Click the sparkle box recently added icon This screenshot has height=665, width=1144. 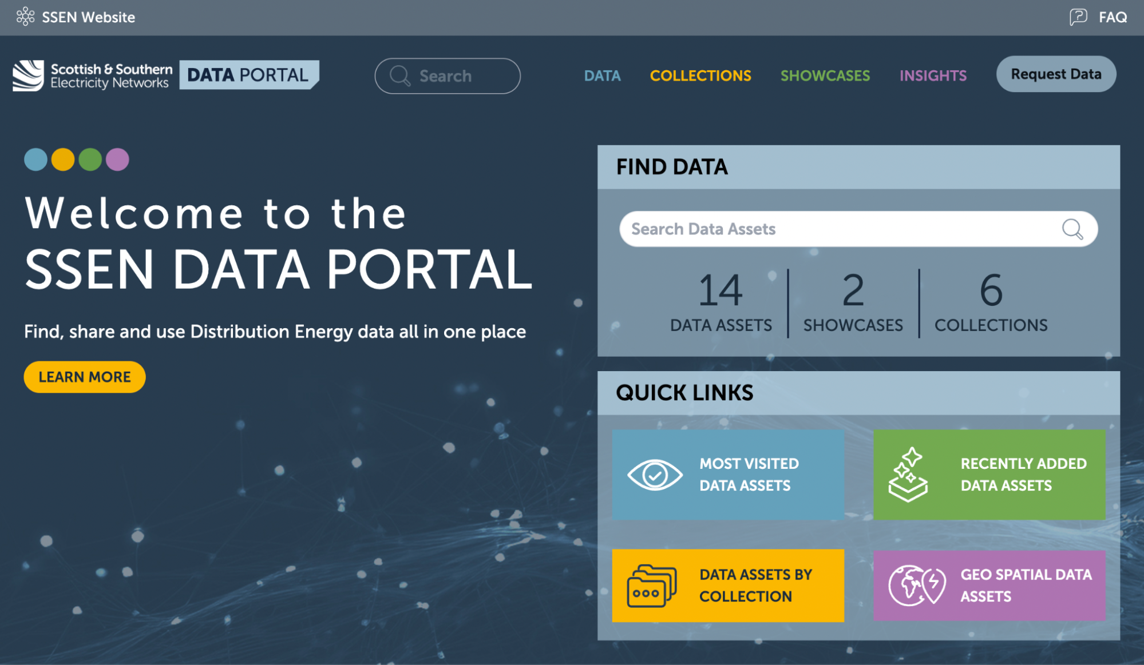click(x=908, y=475)
